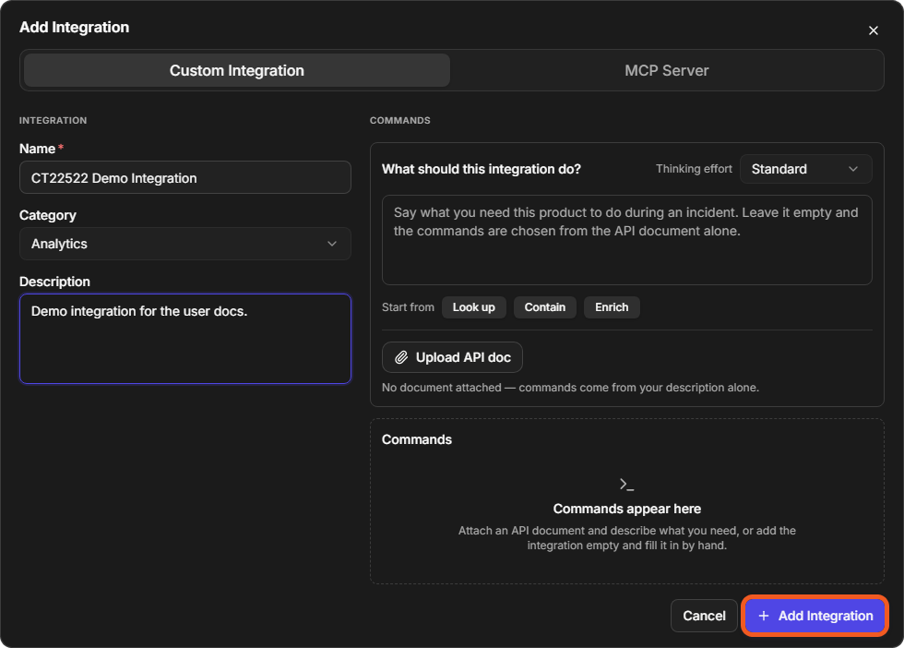The height and width of the screenshot is (648, 904).
Task: Edit the integration Name field
Action: [x=185, y=178]
